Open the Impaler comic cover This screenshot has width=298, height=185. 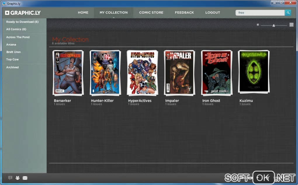(179, 73)
